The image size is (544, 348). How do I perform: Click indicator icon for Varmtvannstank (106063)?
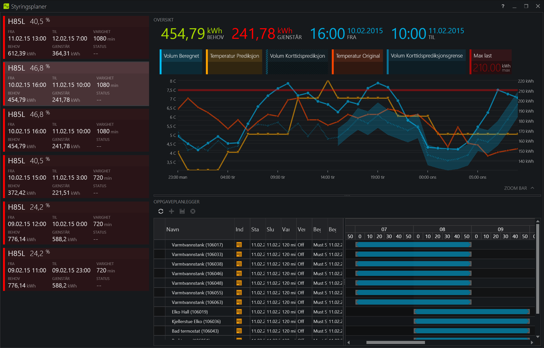pos(239,302)
